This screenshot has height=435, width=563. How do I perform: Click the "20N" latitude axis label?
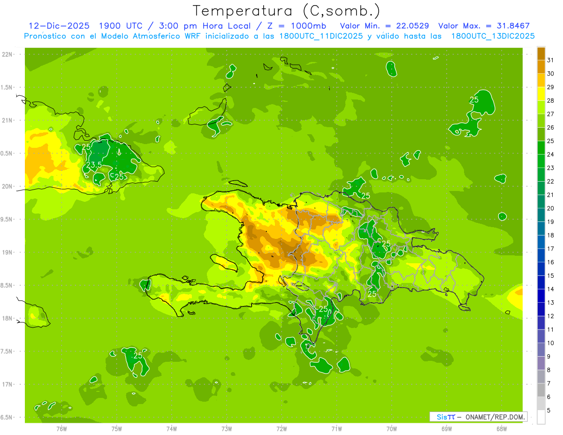point(7,186)
